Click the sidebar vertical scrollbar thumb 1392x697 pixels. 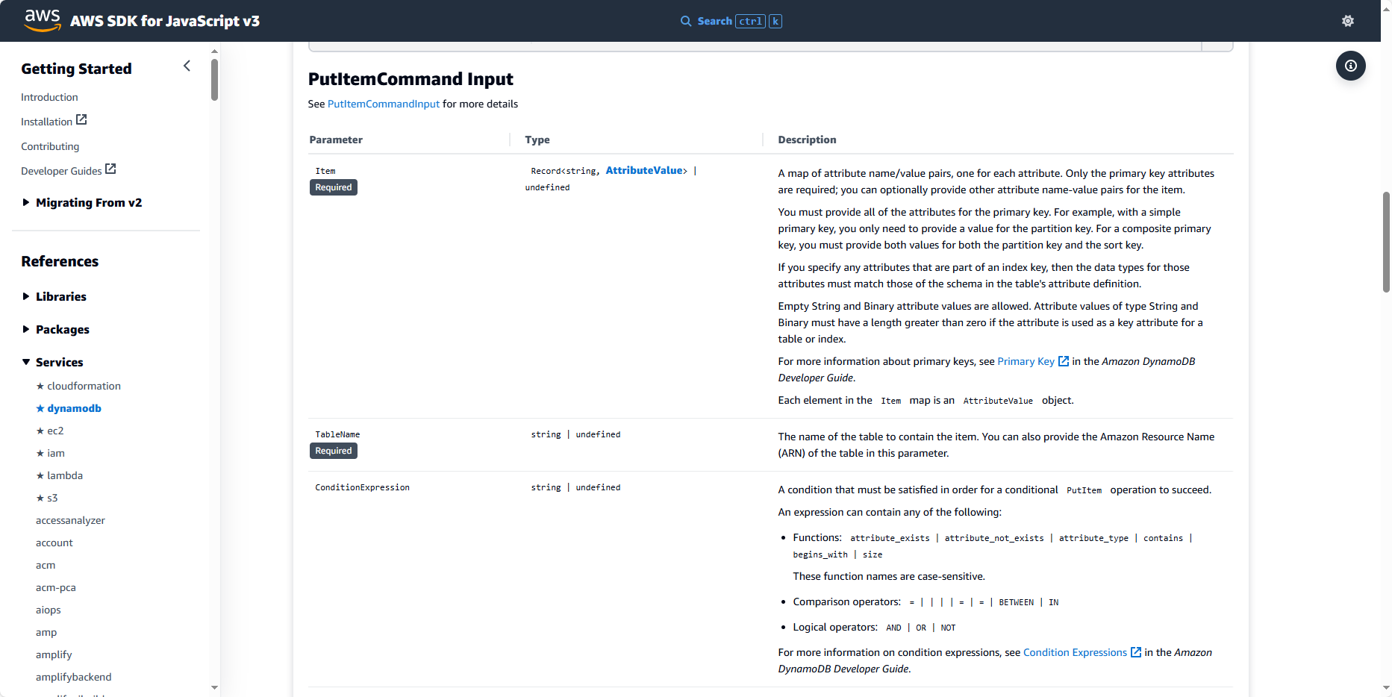[x=214, y=78]
